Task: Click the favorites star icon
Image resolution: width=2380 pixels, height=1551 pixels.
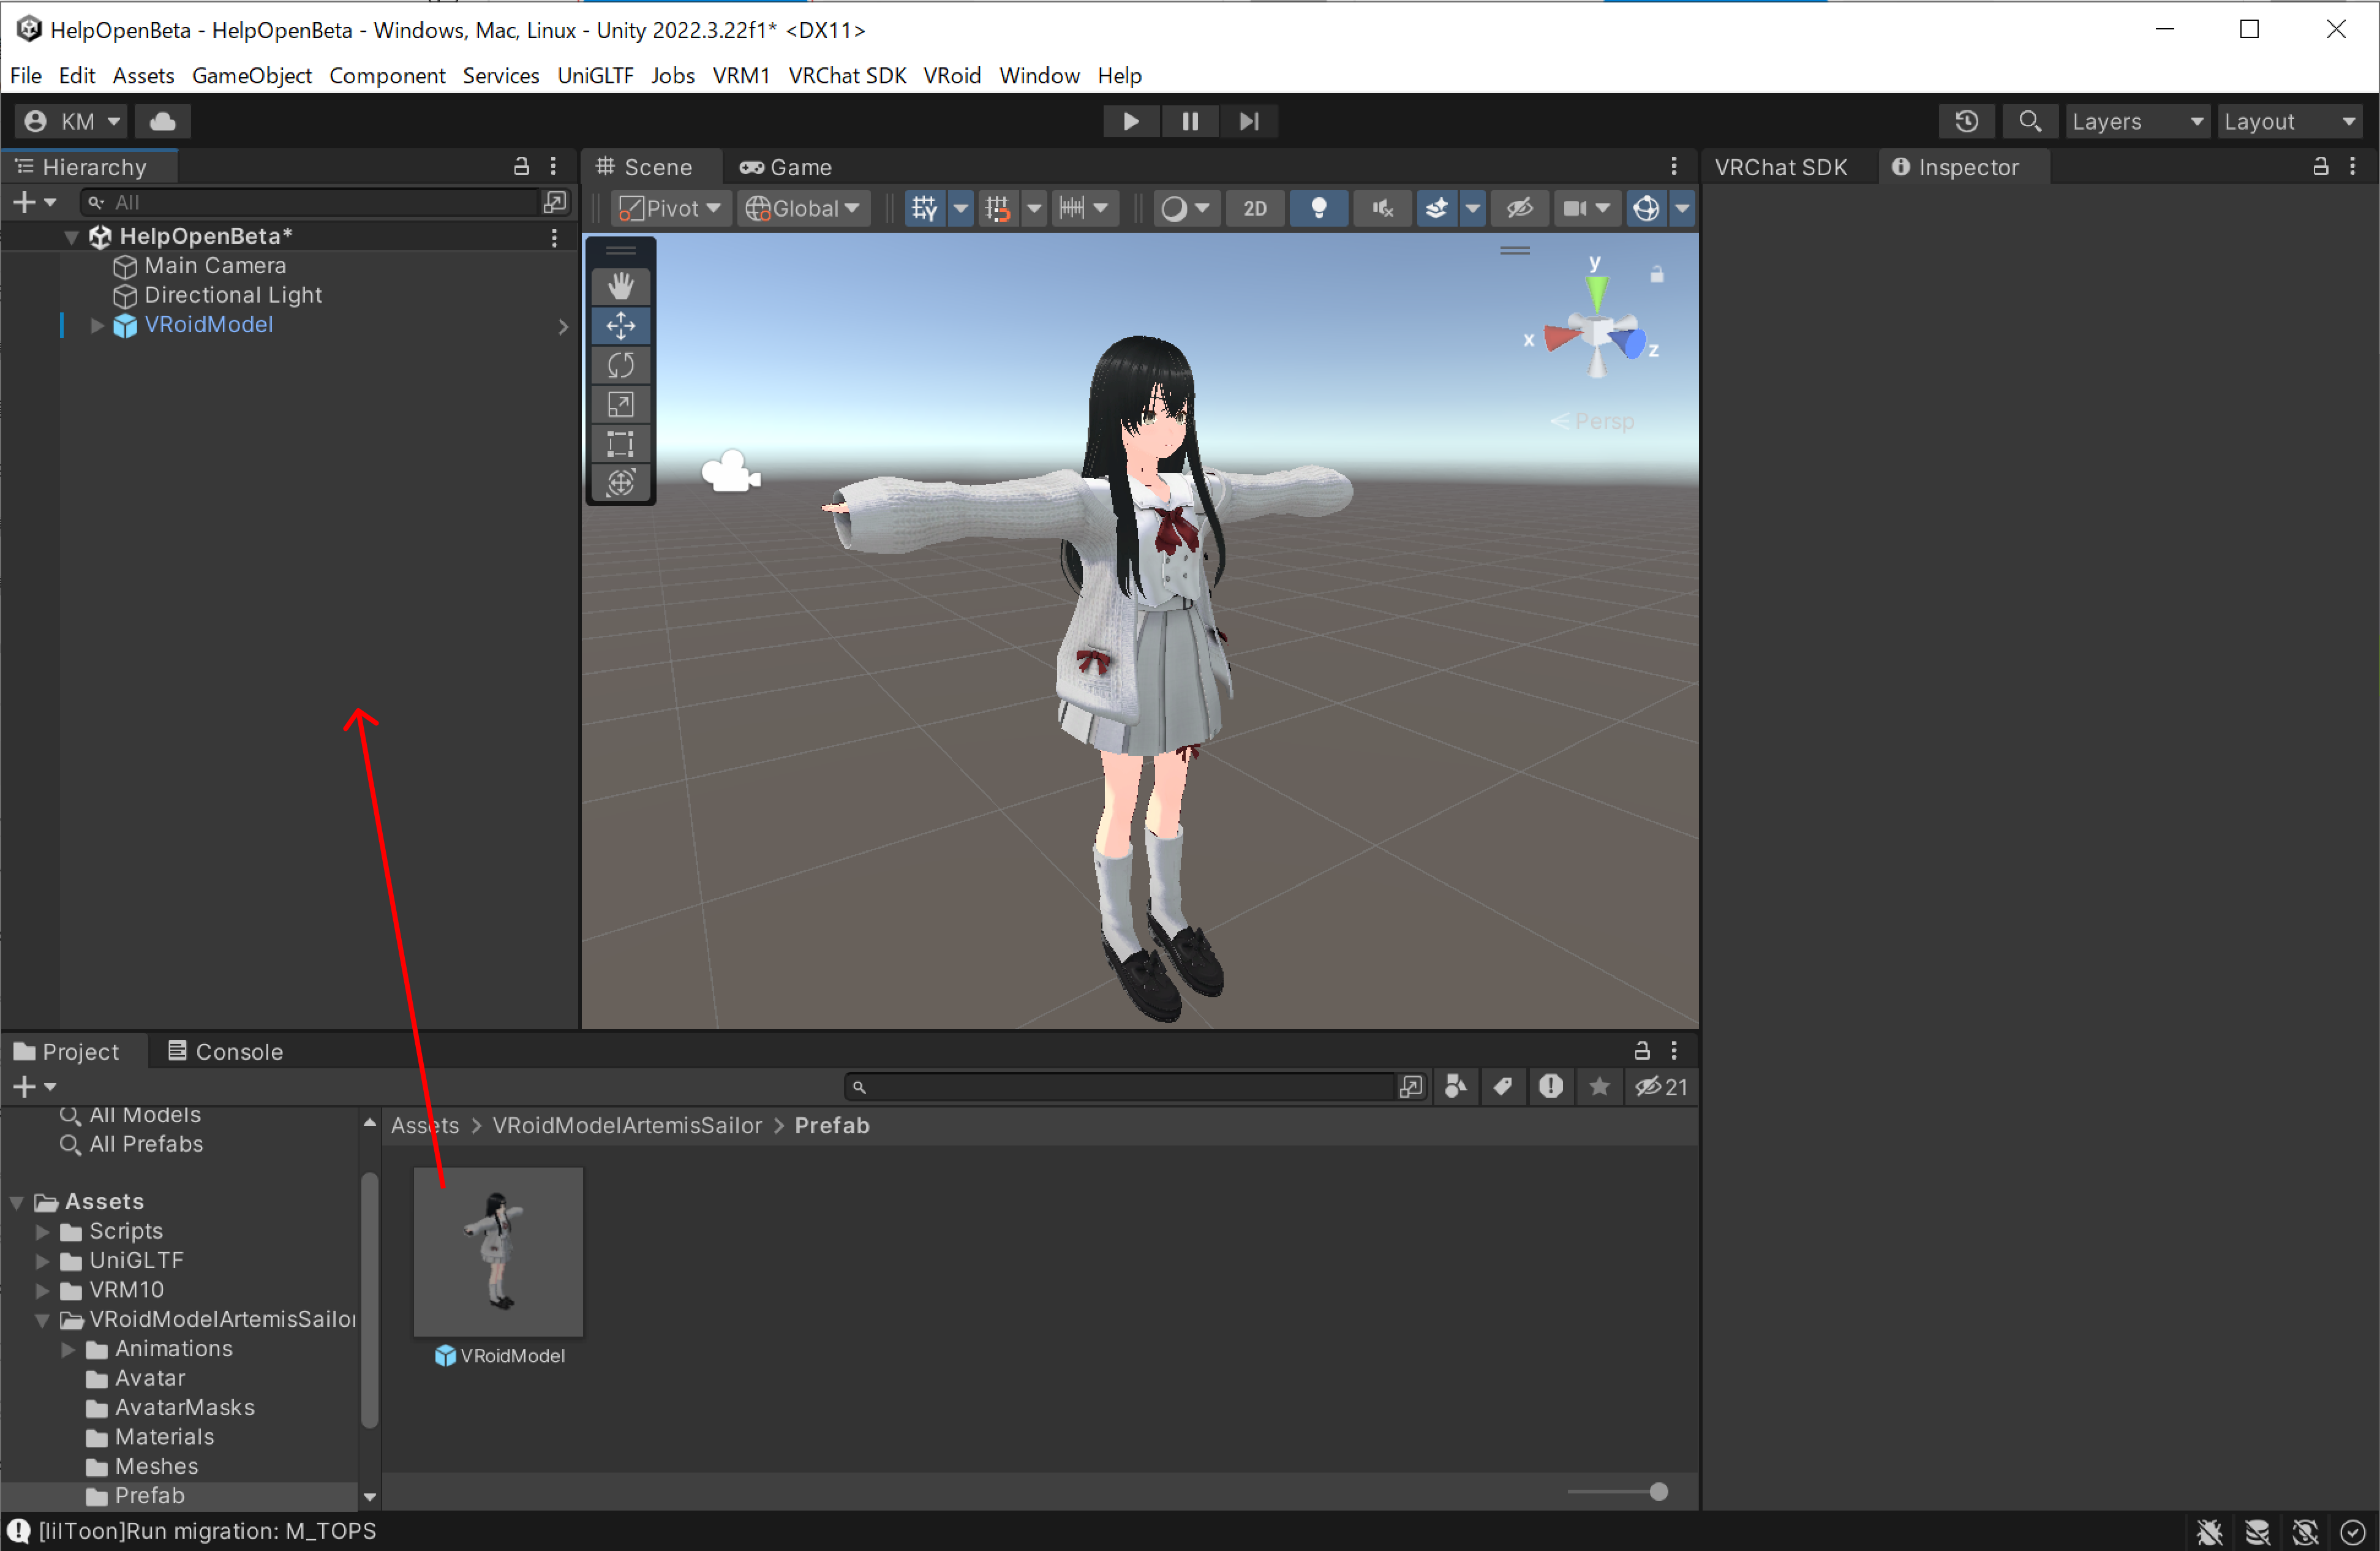Action: point(1599,1086)
